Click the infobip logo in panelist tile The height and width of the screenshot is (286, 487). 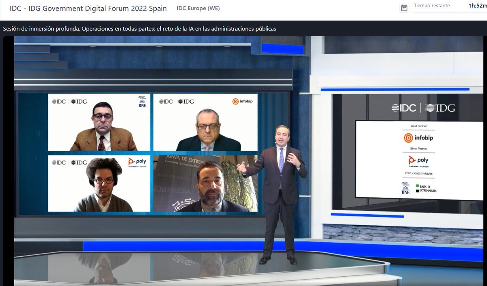coord(243,101)
